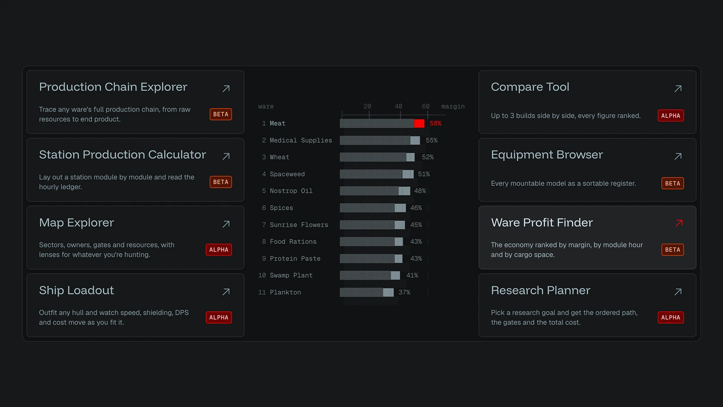Select the 'Swamp Plant' row label
This screenshot has height=407, width=723.
(x=291, y=276)
